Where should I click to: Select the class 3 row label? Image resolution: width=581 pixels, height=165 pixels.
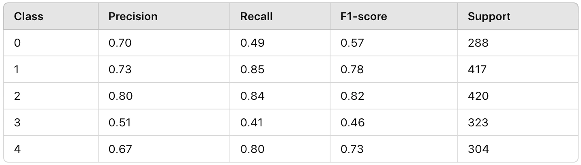click(x=17, y=122)
